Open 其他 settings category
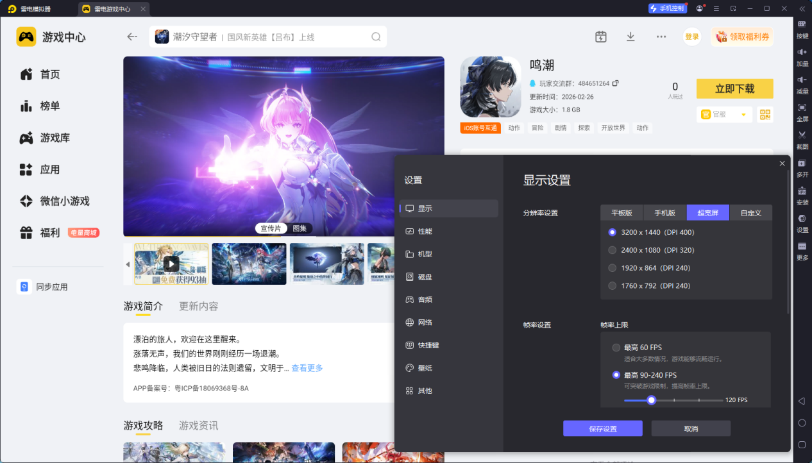812x463 pixels. click(x=448, y=391)
